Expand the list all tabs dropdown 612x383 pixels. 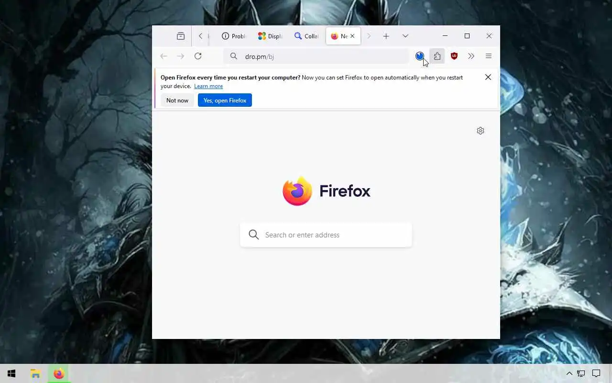coord(405,36)
